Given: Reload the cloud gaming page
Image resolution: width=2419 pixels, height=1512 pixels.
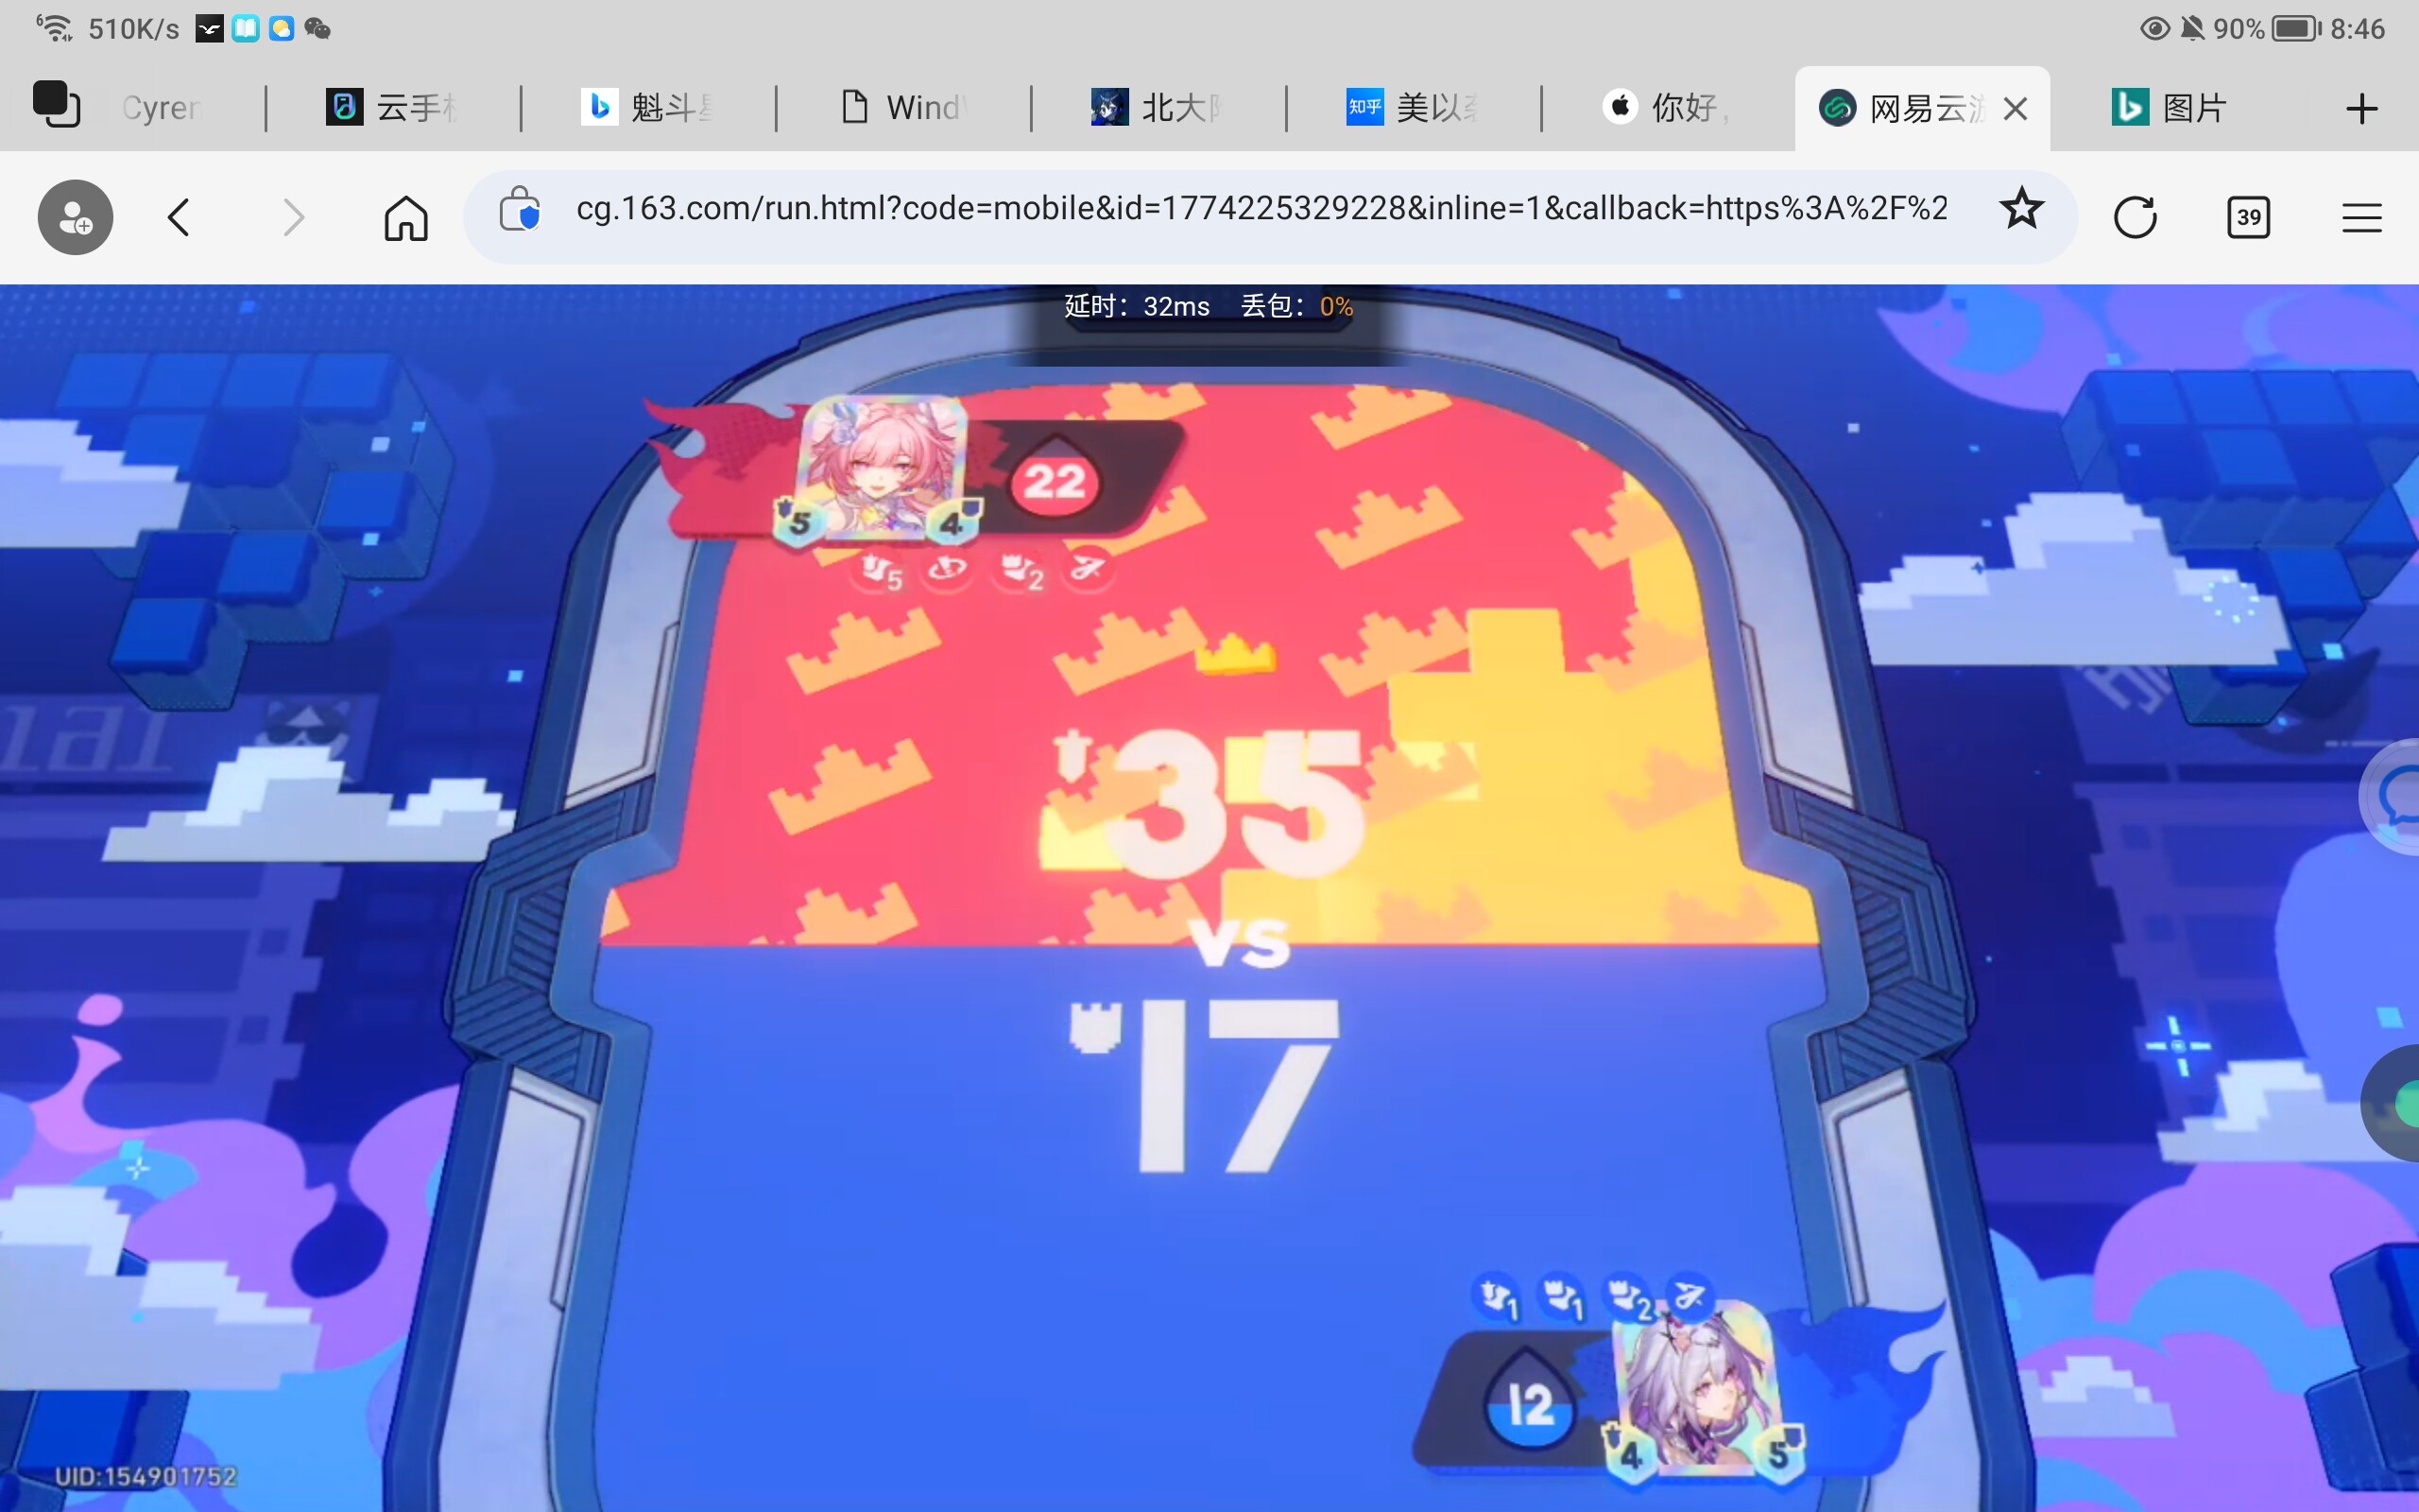Looking at the screenshot, I should [2136, 217].
